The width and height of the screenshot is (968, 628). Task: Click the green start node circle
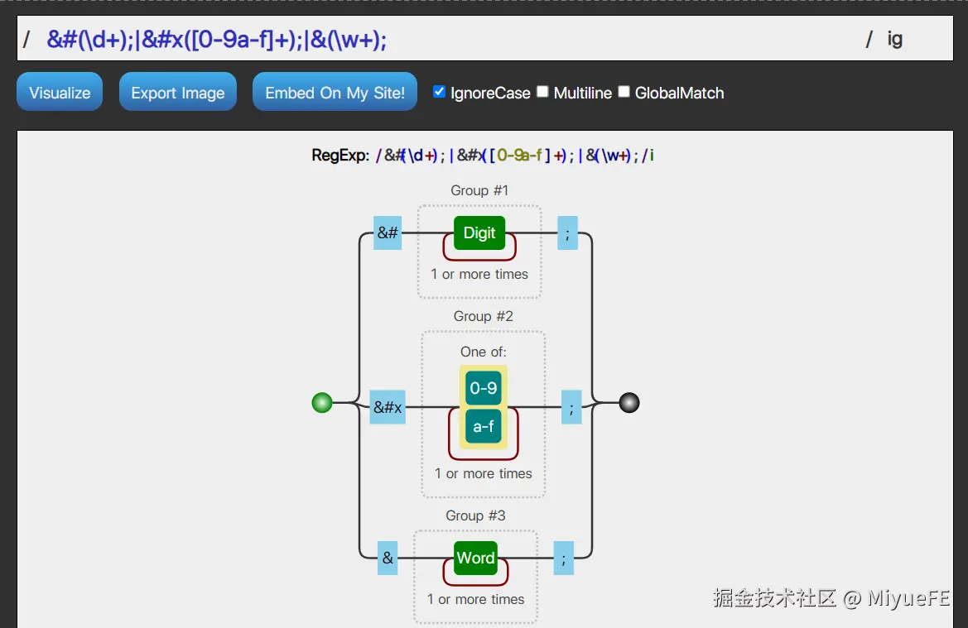(x=321, y=403)
